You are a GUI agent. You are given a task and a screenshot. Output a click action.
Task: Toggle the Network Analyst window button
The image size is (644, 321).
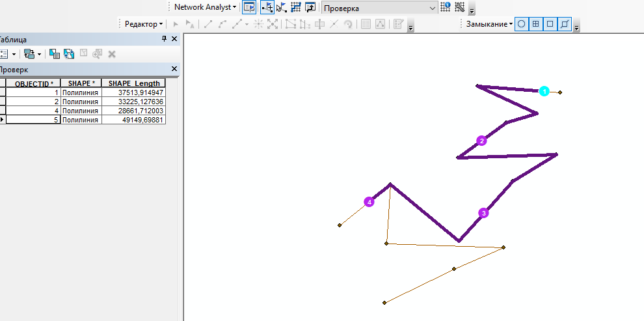click(249, 7)
